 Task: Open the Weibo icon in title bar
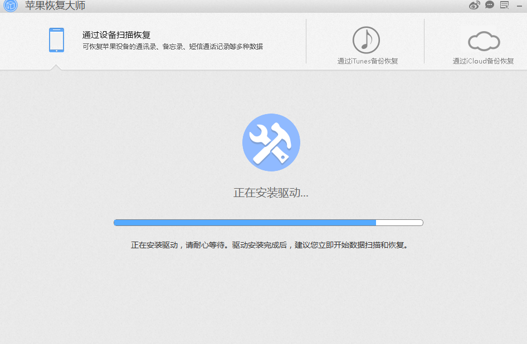pyautogui.click(x=474, y=5)
